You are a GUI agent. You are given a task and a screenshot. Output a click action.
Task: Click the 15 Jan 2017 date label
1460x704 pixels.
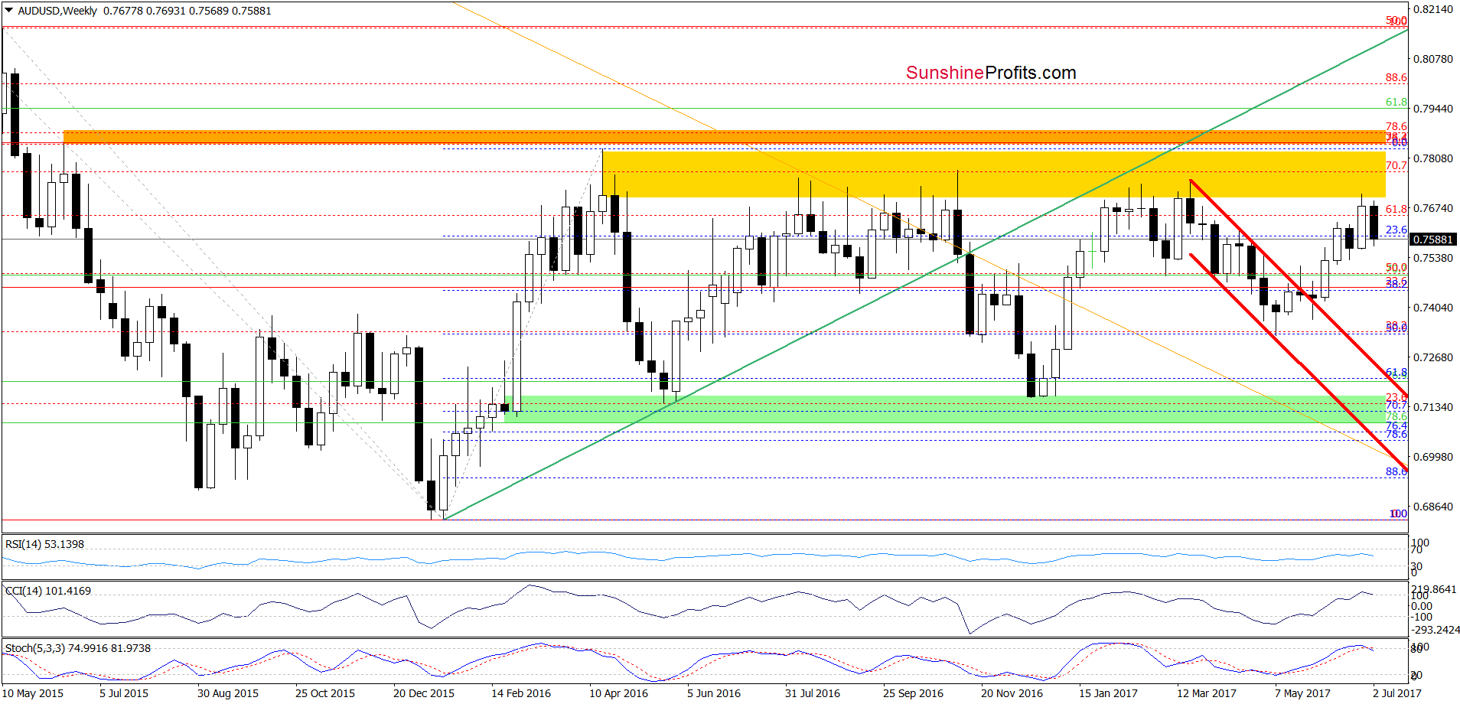pos(1109,693)
